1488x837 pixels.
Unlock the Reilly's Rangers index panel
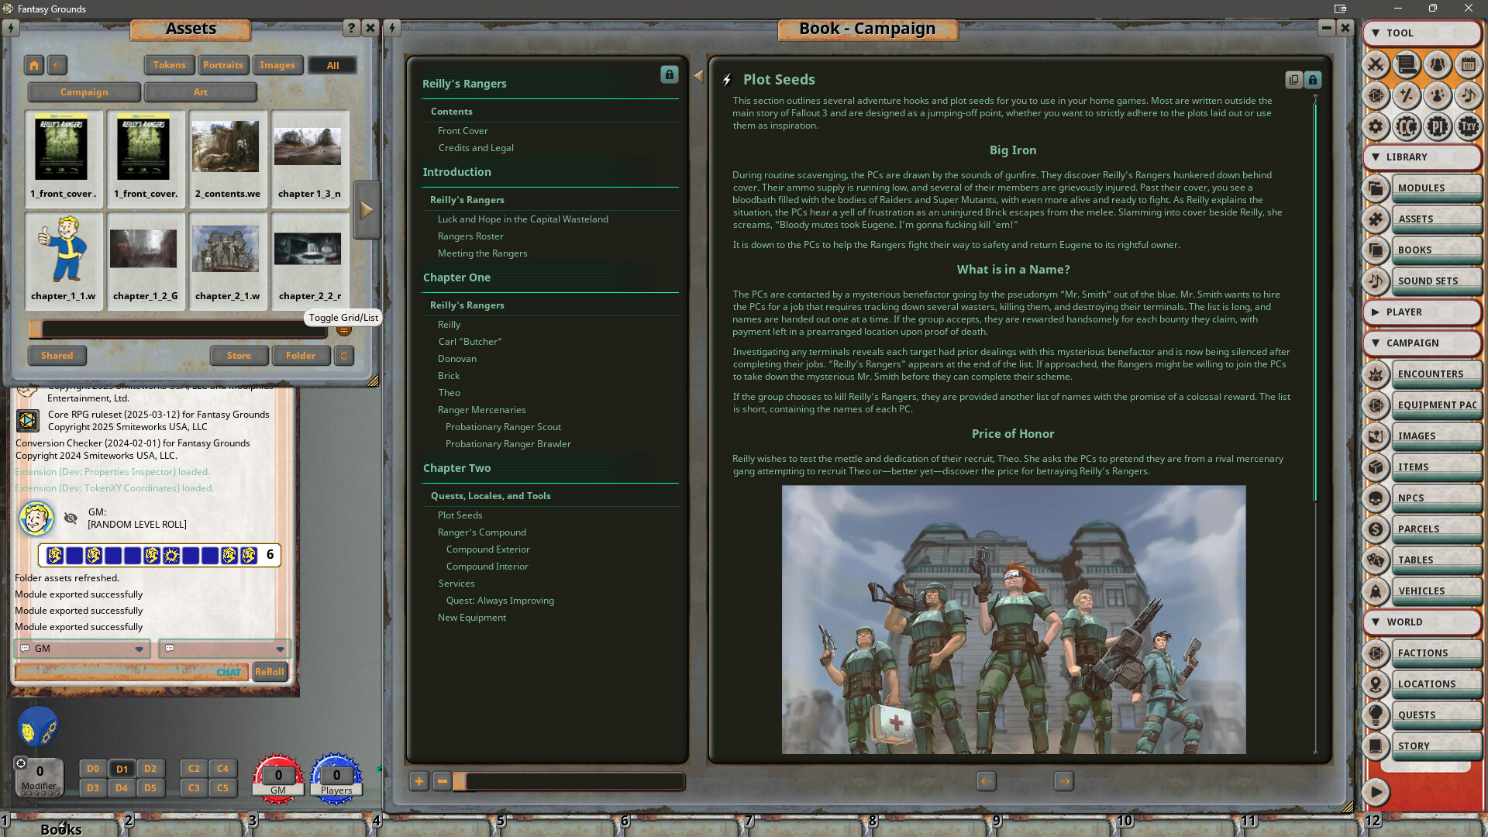[x=669, y=75]
